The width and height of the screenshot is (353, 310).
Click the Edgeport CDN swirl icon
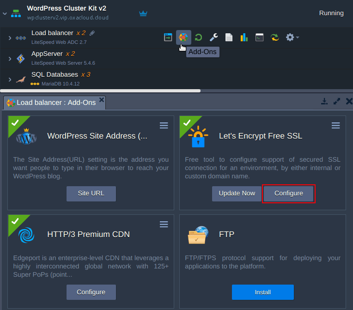[26, 235]
